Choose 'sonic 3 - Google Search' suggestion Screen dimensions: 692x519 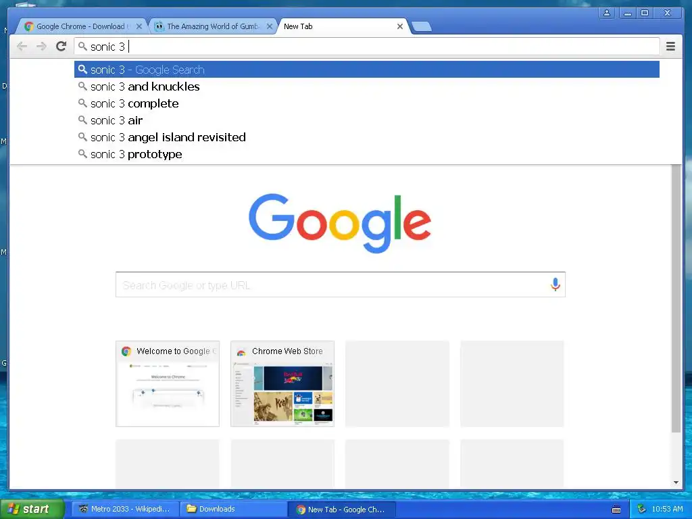coord(367,70)
